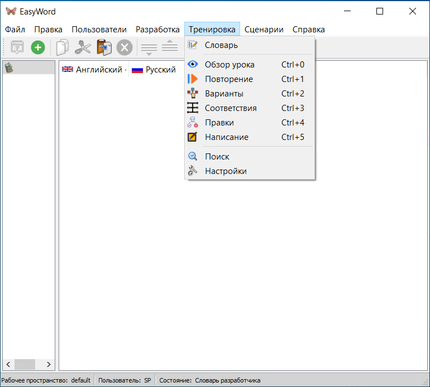
Task: Click the green add entry toolbar icon
Action: click(x=38, y=47)
